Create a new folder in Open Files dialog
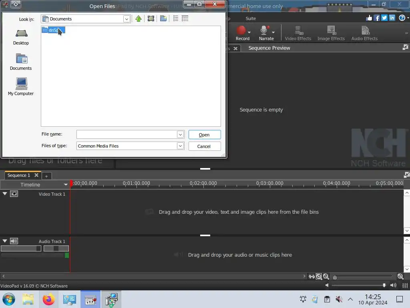 pos(163,18)
